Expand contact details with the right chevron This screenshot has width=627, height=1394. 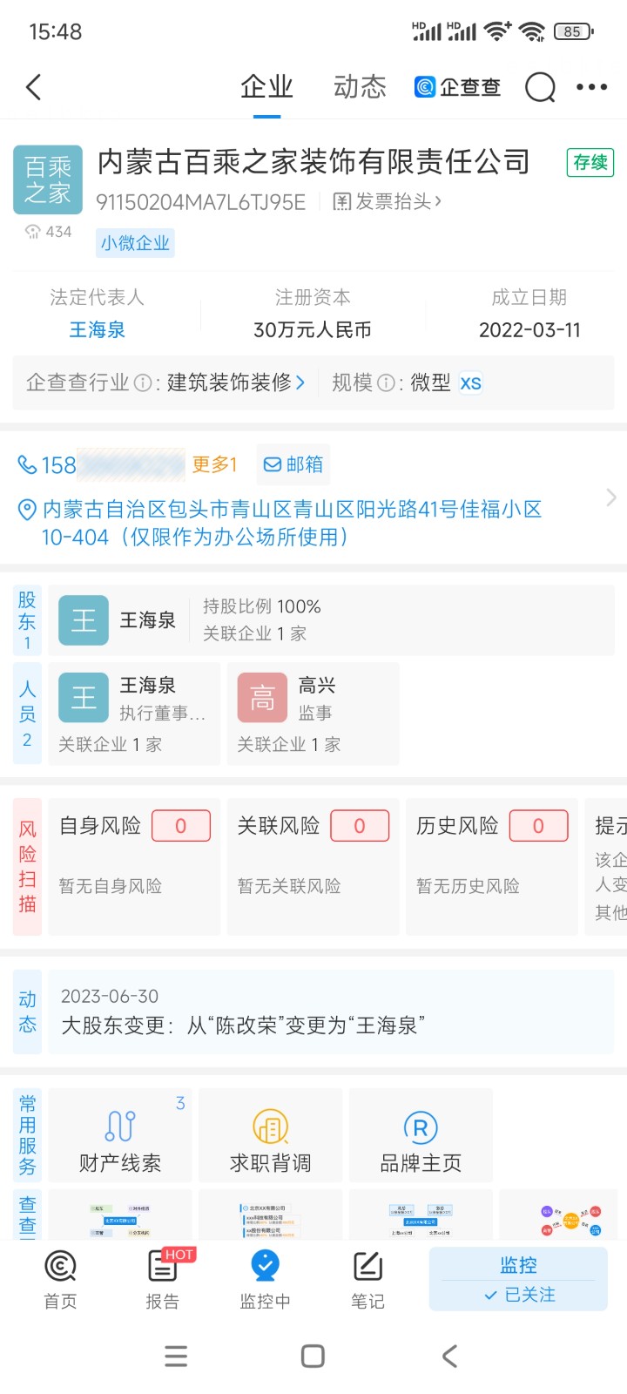(x=610, y=497)
